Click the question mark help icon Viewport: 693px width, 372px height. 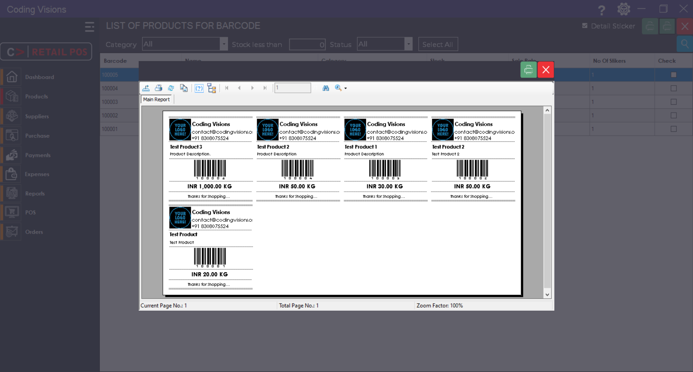(602, 10)
